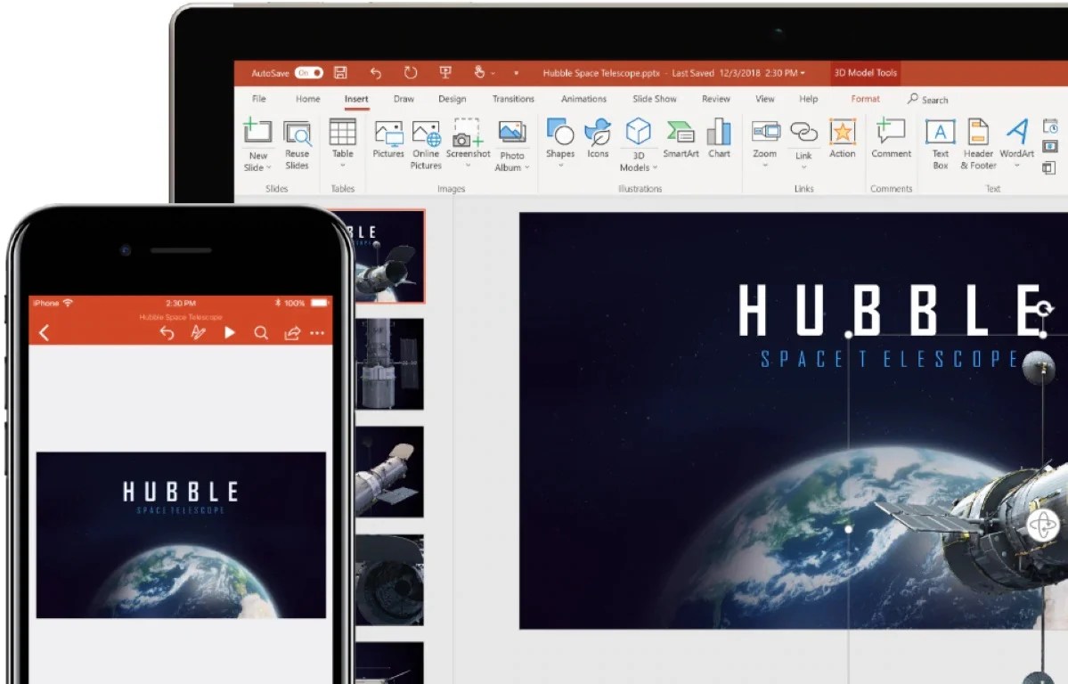Tap the undo icon on the phone
Screen dimensions: 1068x684
click(x=167, y=332)
